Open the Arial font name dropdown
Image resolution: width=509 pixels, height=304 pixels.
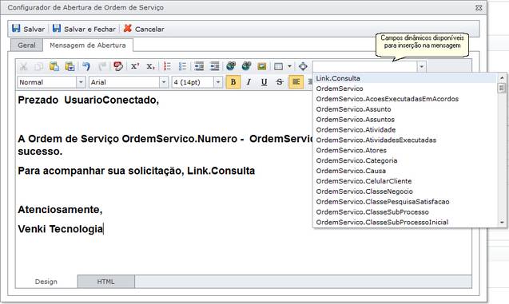(x=164, y=82)
